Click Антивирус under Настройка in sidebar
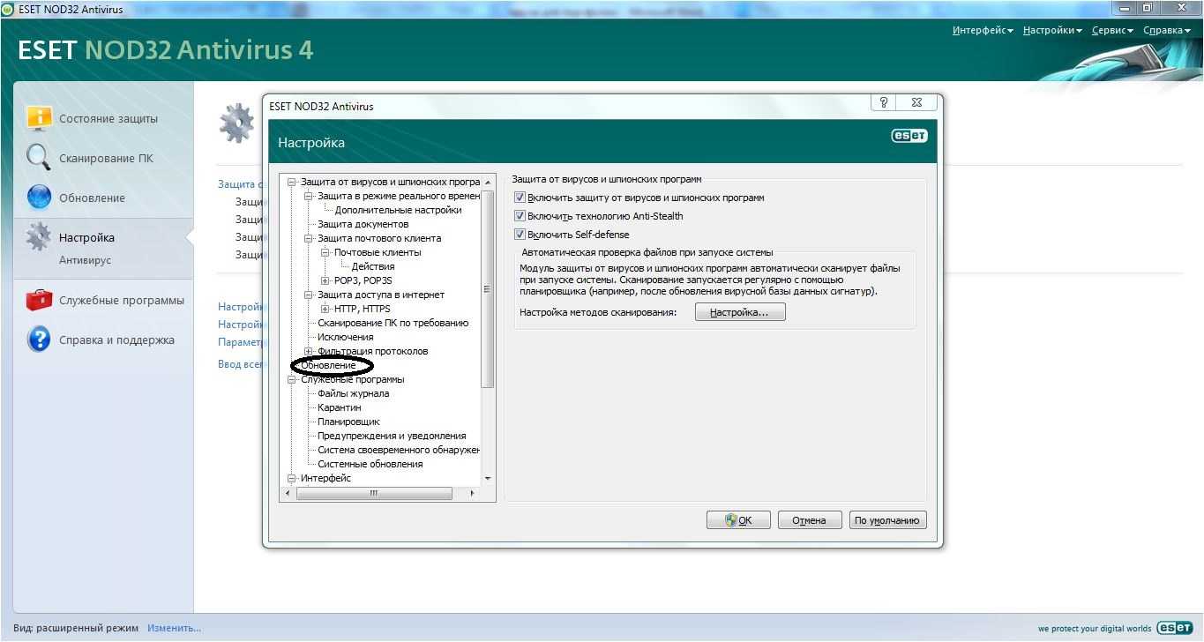This screenshot has width=1204, height=642. (85, 260)
